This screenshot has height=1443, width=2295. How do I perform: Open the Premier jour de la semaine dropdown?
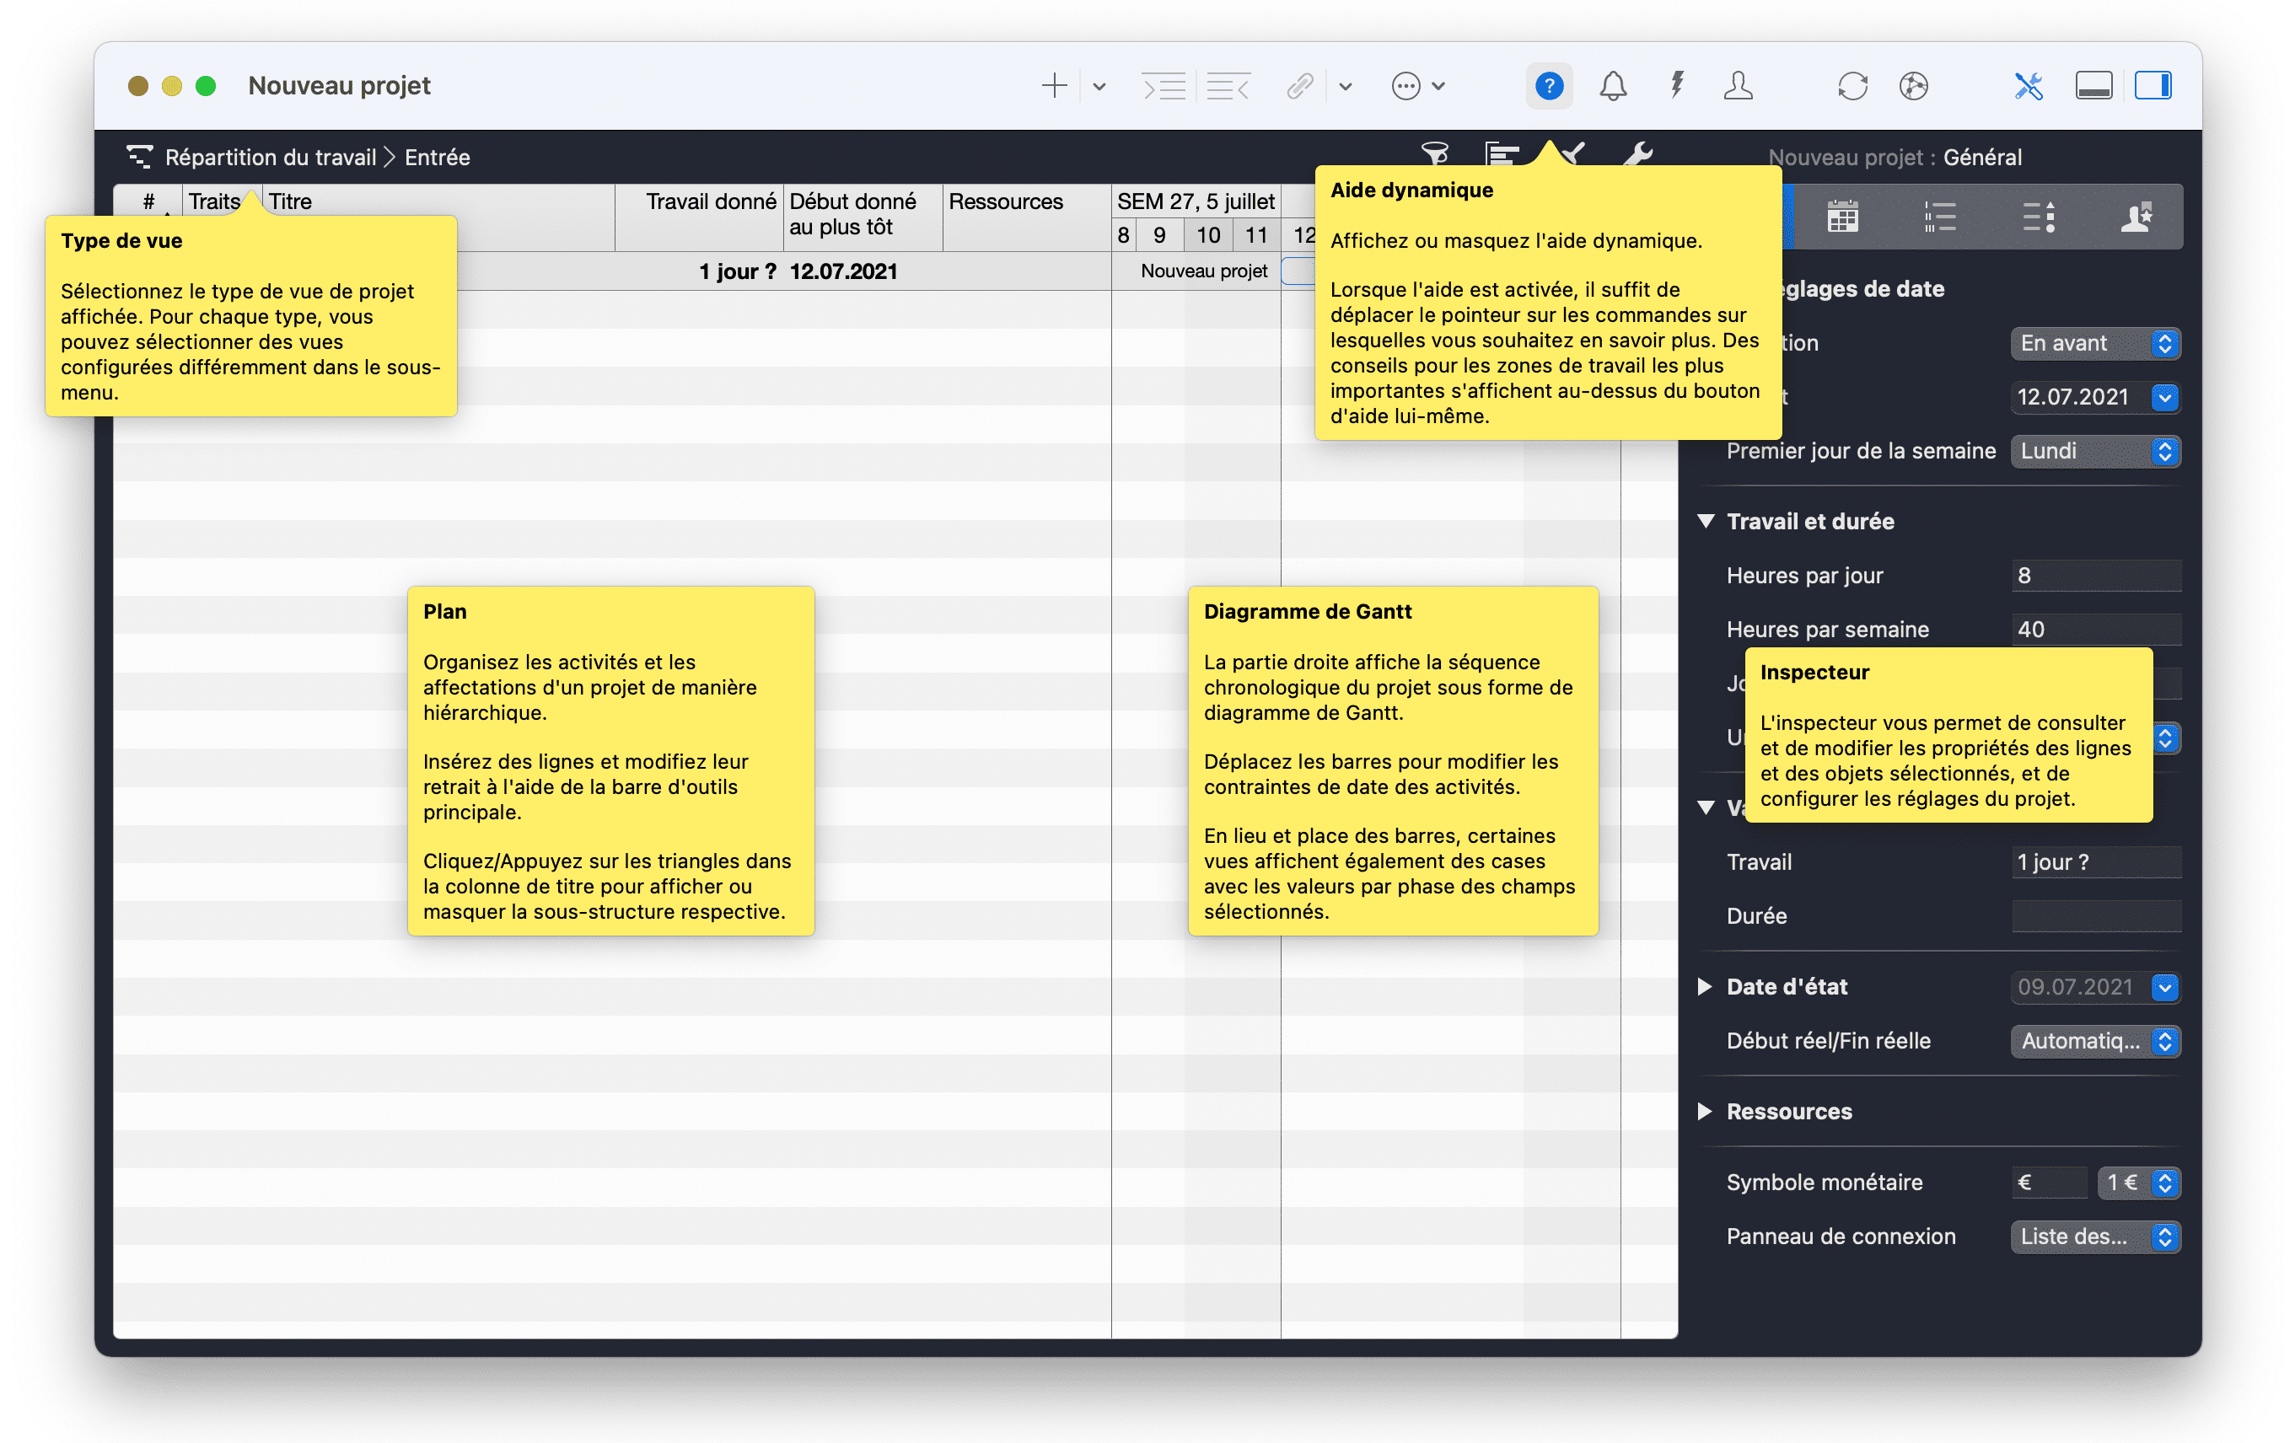(2095, 451)
